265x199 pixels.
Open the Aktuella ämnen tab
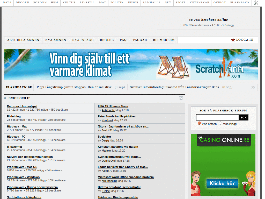[x=23, y=40]
